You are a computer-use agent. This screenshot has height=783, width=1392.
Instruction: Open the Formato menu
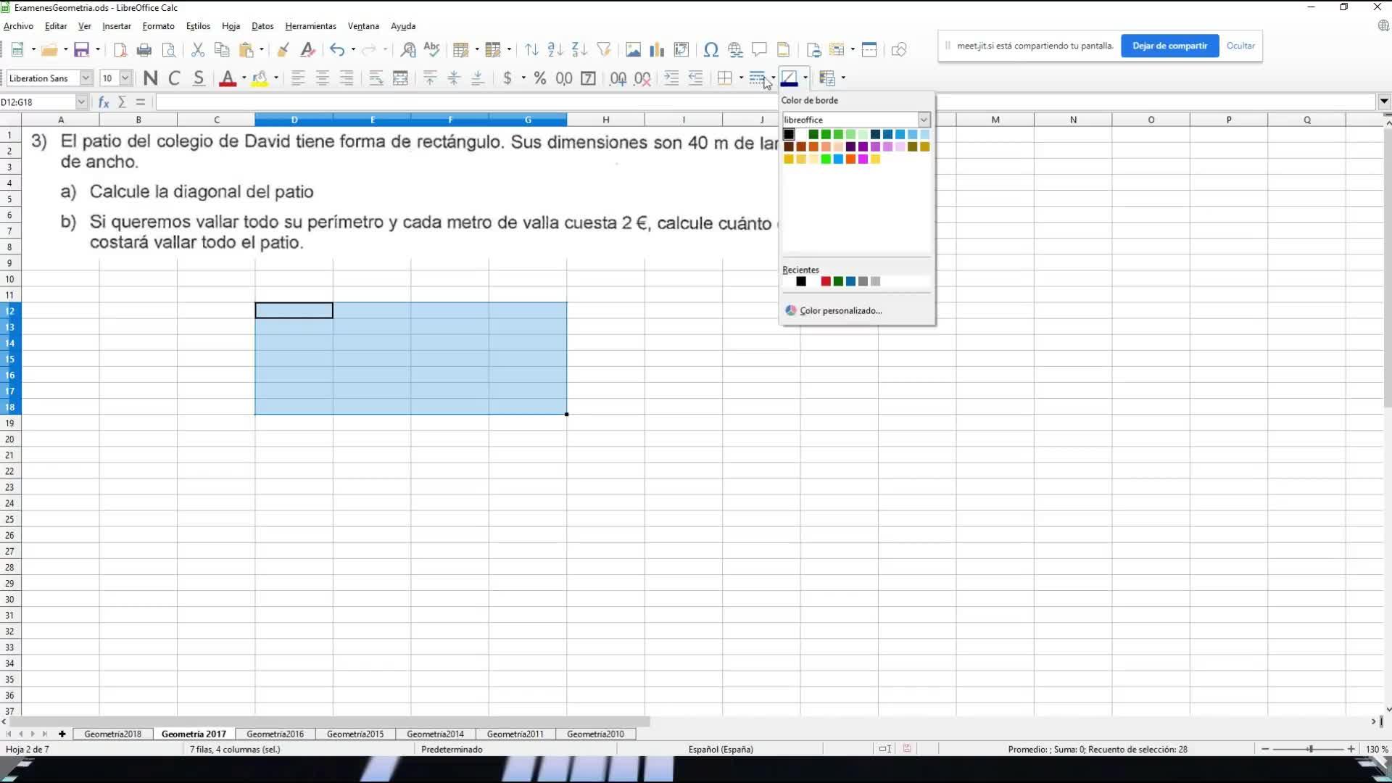pos(158,26)
